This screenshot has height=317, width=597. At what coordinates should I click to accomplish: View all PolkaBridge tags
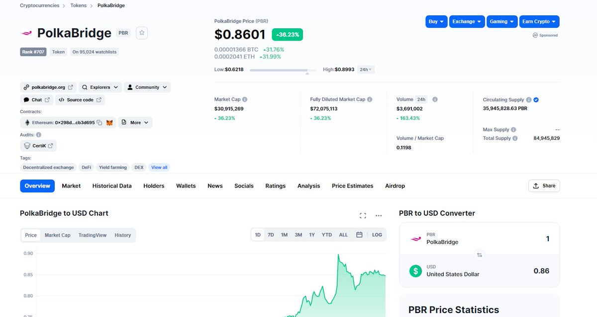click(x=159, y=167)
